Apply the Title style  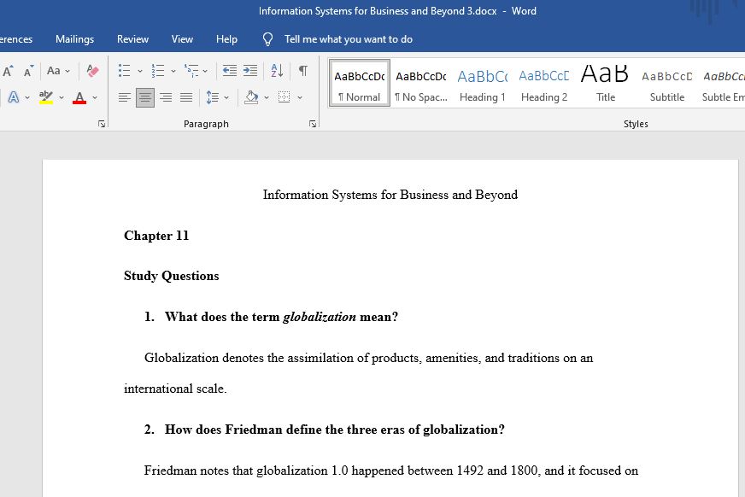click(605, 83)
